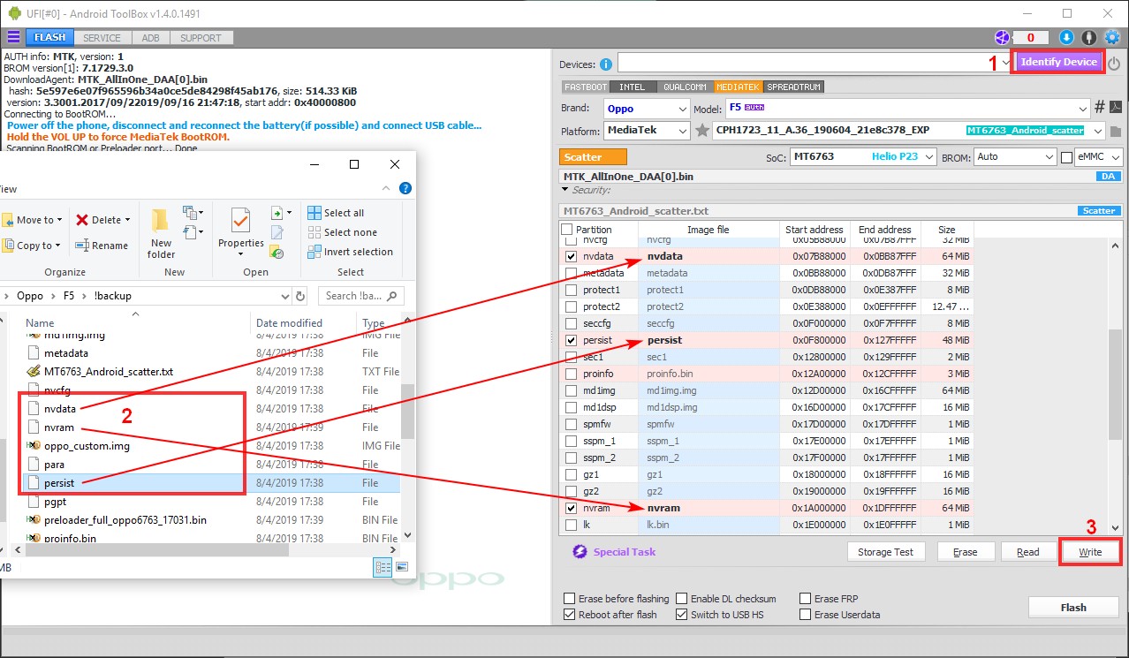Uncheck the nvdata partition checkbox
Screen dimensions: 1129x658
[571, 256]
